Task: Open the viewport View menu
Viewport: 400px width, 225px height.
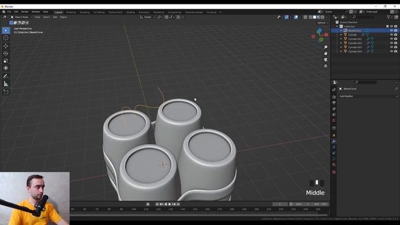Action: (37, 17)
